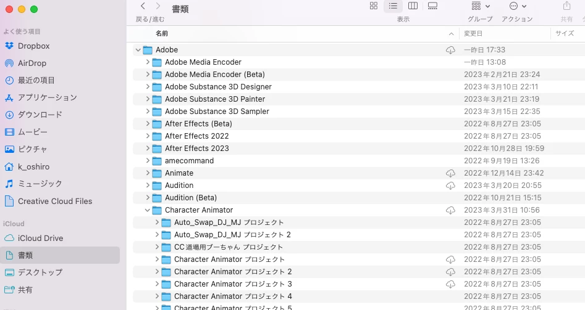The height and width of the screenshot is (310, 585).
Task: Open アプリケーション in the sidebar
Action: [x=41, y=97]
